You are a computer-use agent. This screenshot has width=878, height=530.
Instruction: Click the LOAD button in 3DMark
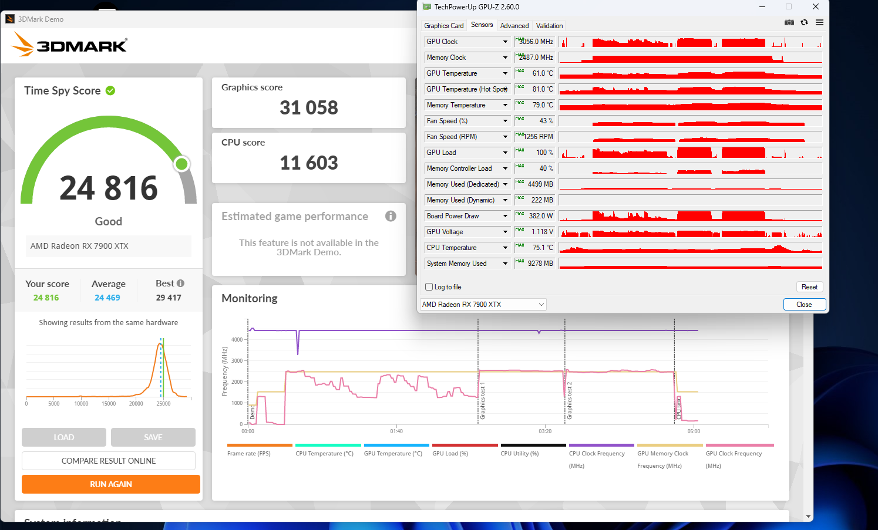tap(64, 437)
